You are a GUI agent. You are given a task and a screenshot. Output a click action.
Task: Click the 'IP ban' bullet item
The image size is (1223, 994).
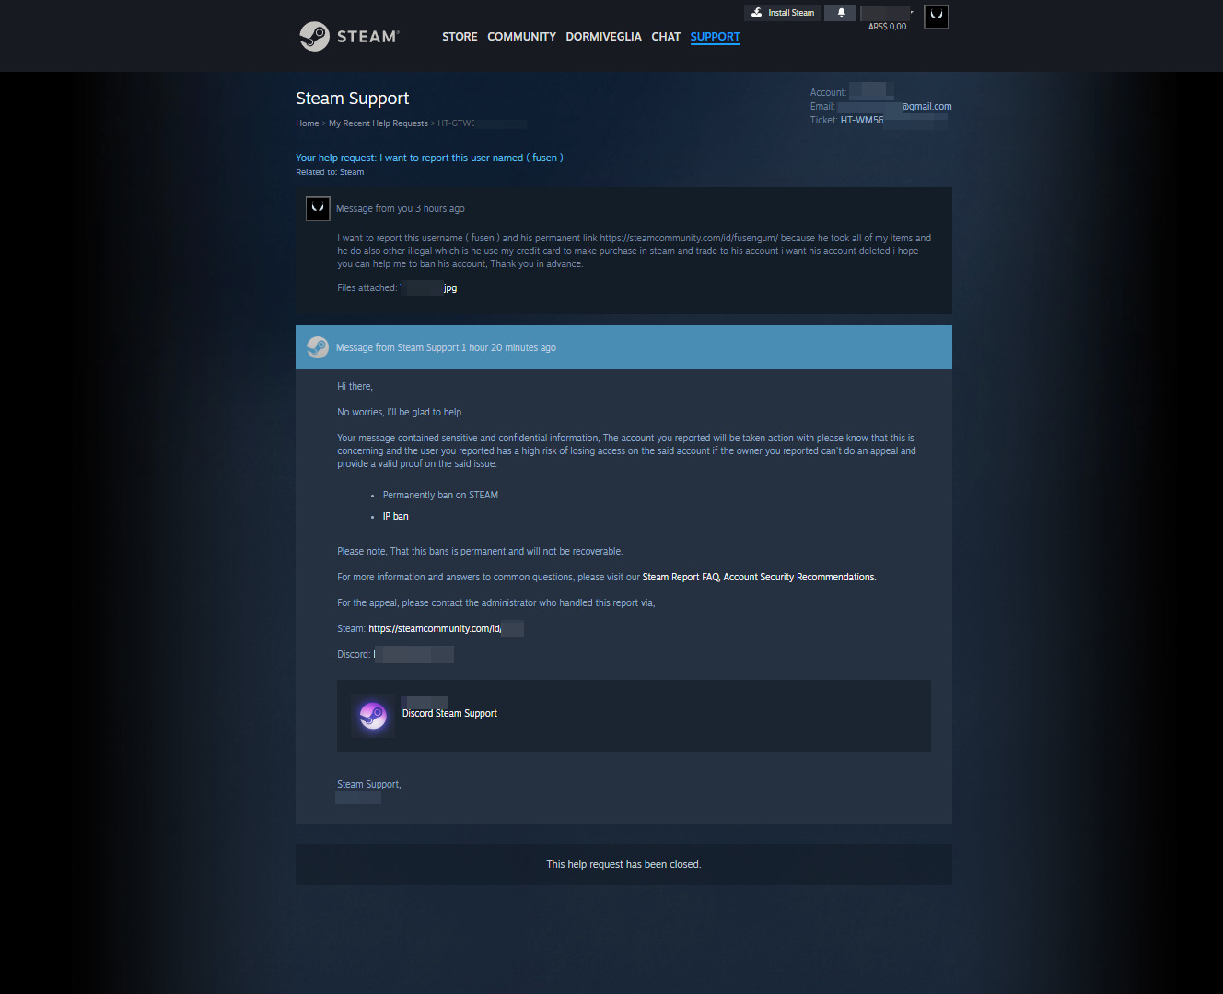[395, 517]
